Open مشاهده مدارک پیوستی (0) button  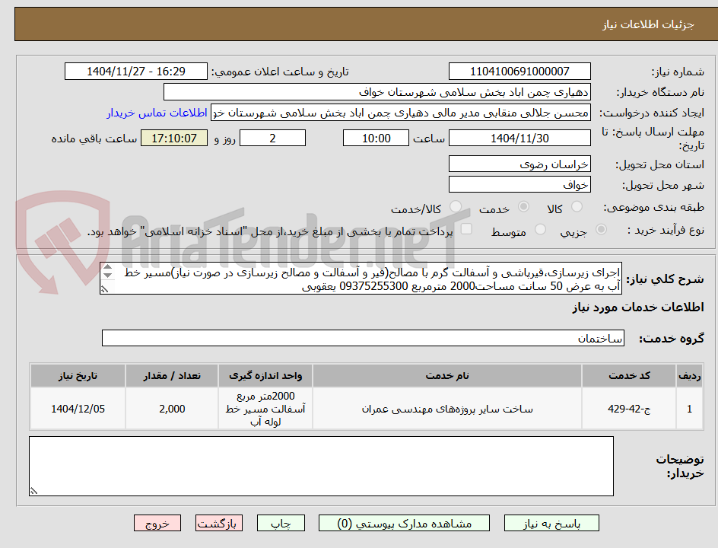(404, 523)
